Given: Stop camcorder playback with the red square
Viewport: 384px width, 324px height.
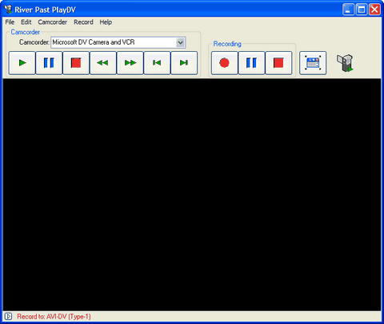Looking at the screenshot, I should [76, 63].
